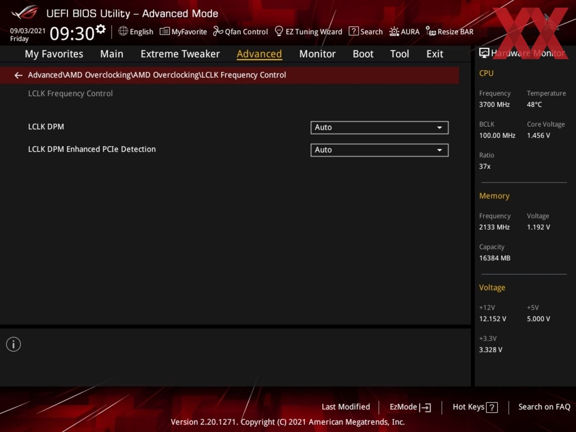Open the Boot tab

coord(363,54)
